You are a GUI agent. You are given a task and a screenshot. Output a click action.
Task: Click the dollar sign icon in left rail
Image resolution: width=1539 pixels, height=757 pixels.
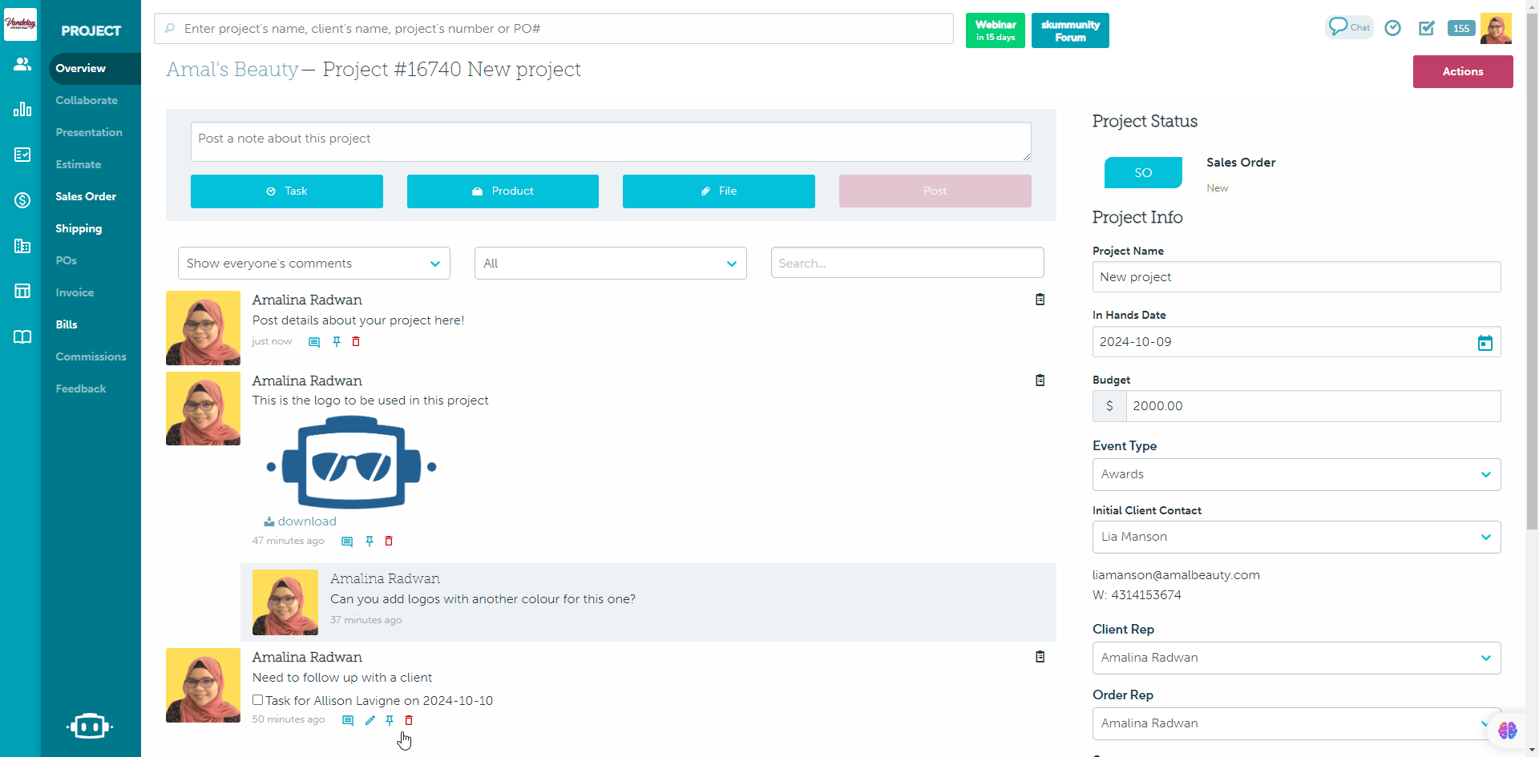click(22, 200)
